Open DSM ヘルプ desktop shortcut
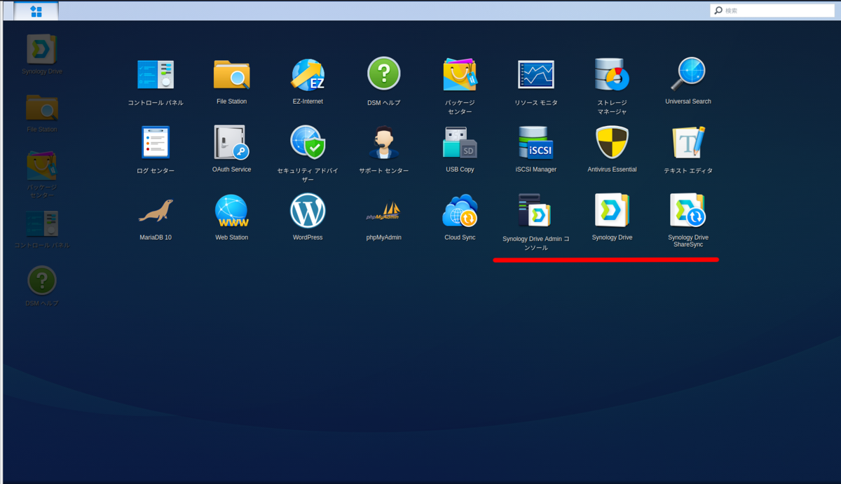Screen dimensions: 841x484 [x=41, y=281]
